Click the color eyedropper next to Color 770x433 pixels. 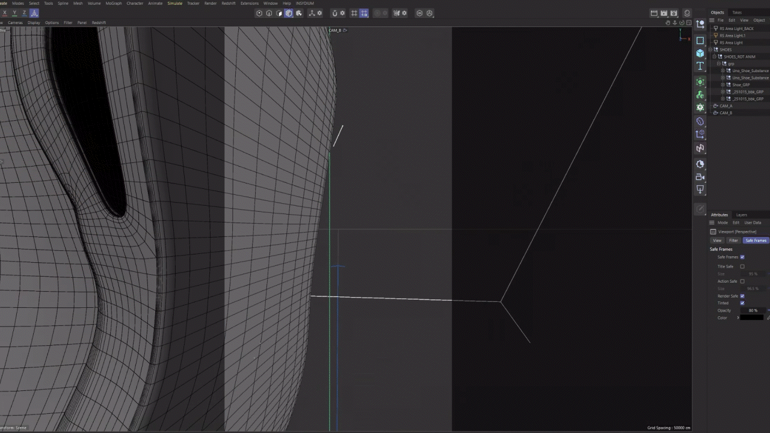(x=768, y=318)
